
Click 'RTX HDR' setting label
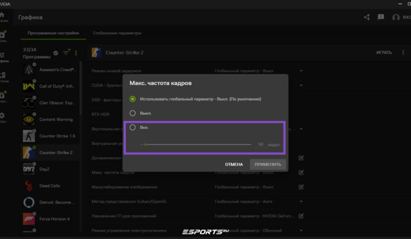101,114
